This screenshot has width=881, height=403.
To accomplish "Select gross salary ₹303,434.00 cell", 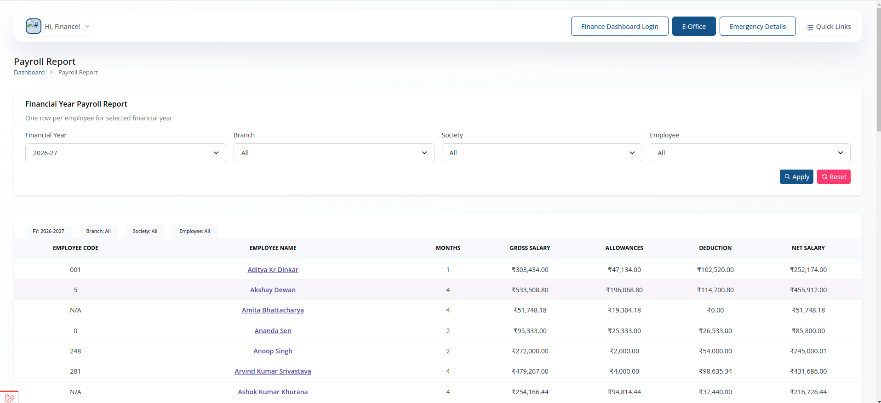I will click(x=530, y=270).
